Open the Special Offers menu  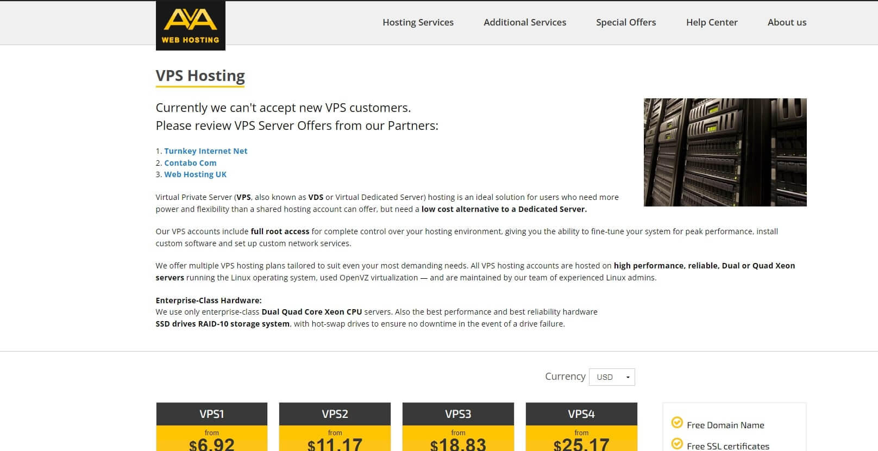pyautogui.click(x=626, y=22)
